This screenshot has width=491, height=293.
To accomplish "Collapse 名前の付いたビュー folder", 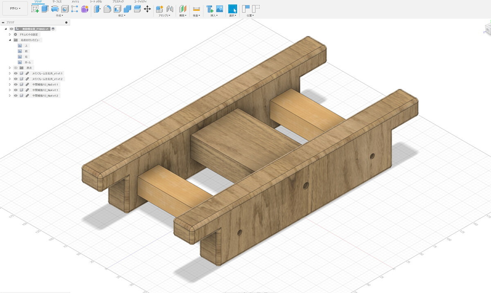I will [10, 40].
